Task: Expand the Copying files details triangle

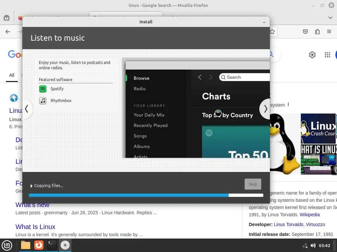Action: click(x=31, y=186)
